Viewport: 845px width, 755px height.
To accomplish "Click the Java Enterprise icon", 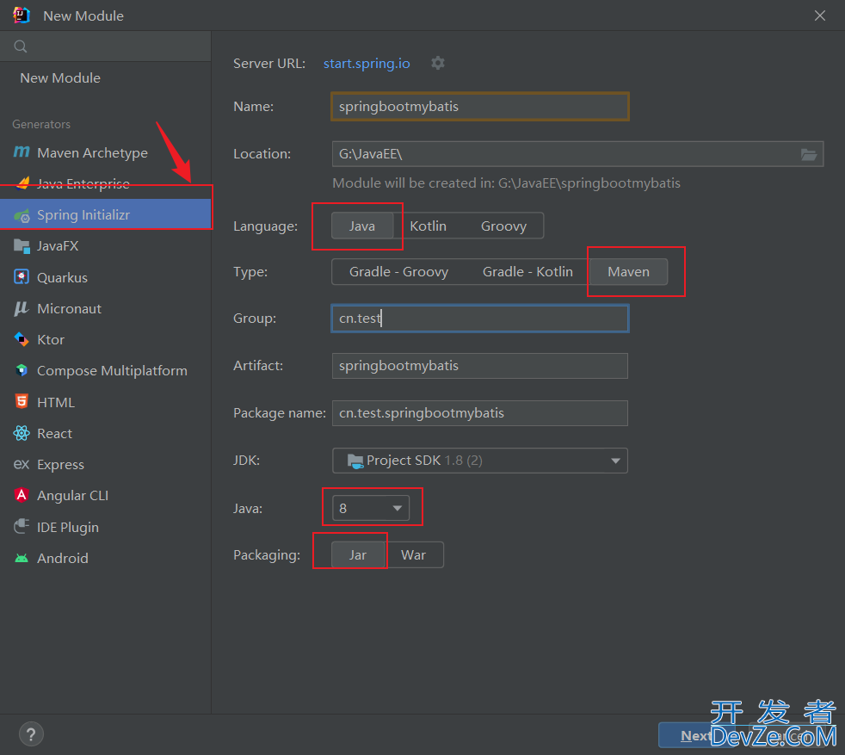I will click(22, 184).
